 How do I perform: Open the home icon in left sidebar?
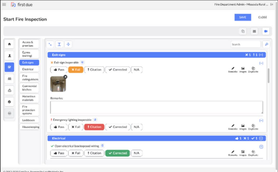click(9, 44)
